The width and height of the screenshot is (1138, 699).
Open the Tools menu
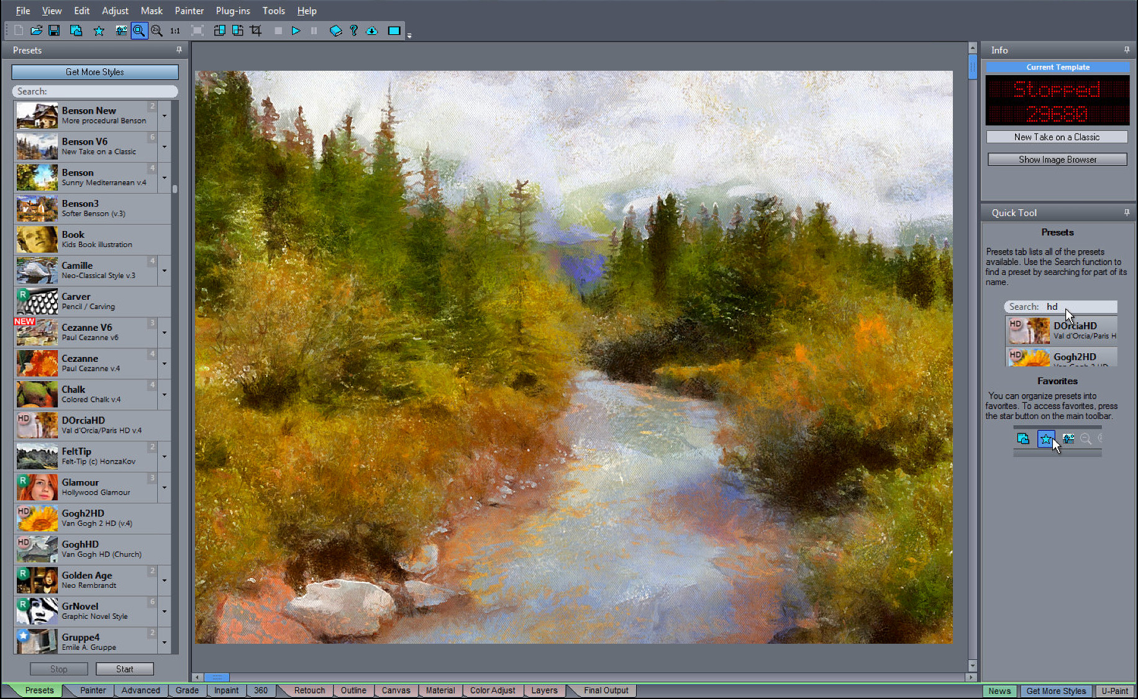273,11
